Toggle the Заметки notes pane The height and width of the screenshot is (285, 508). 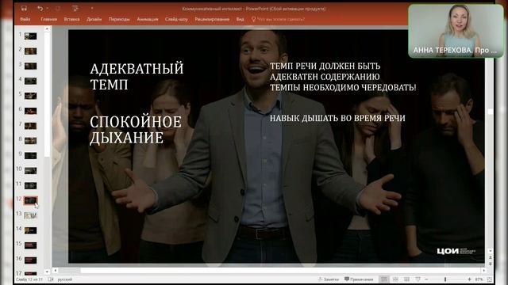pos(328,279)
